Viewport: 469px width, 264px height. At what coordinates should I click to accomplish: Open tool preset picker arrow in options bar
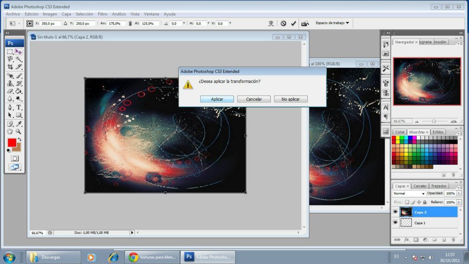pos(19,23)
